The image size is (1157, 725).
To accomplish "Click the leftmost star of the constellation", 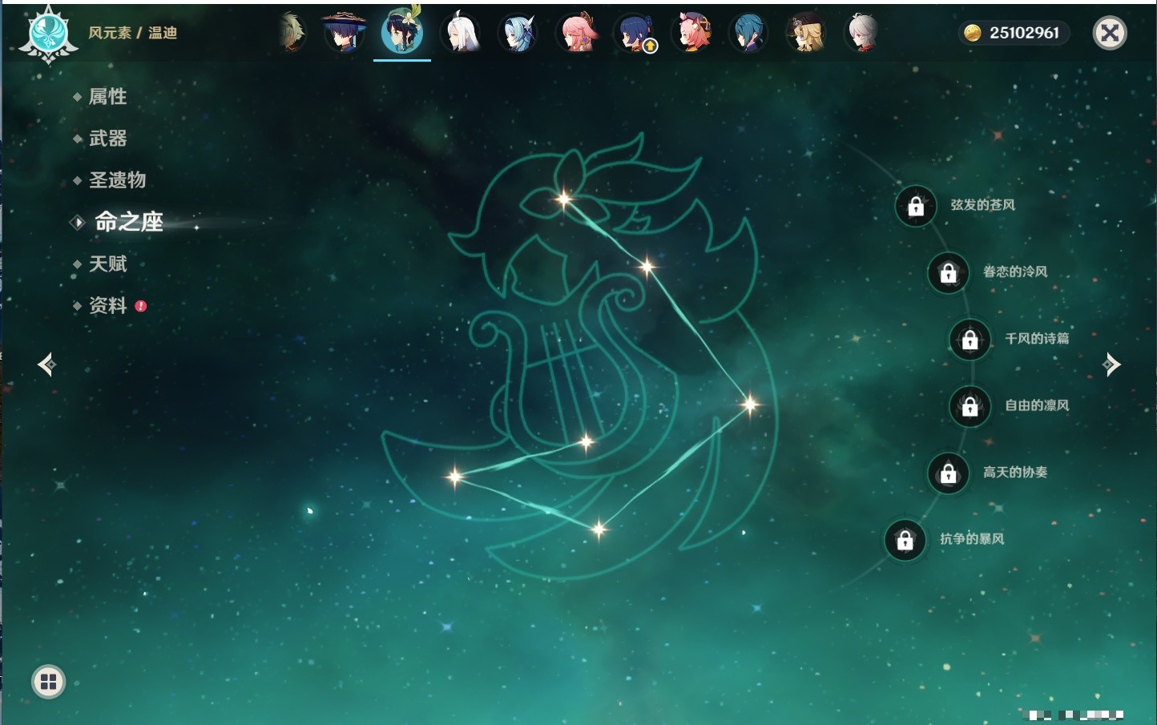I will (x=454, y=477).
